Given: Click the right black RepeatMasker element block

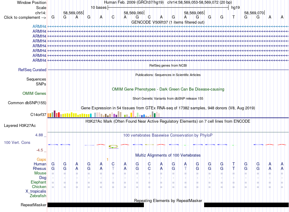Looking at the screenshot, I should [246, 205].
